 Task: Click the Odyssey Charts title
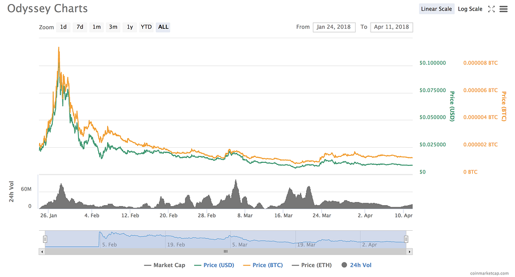tap(48, 9)
